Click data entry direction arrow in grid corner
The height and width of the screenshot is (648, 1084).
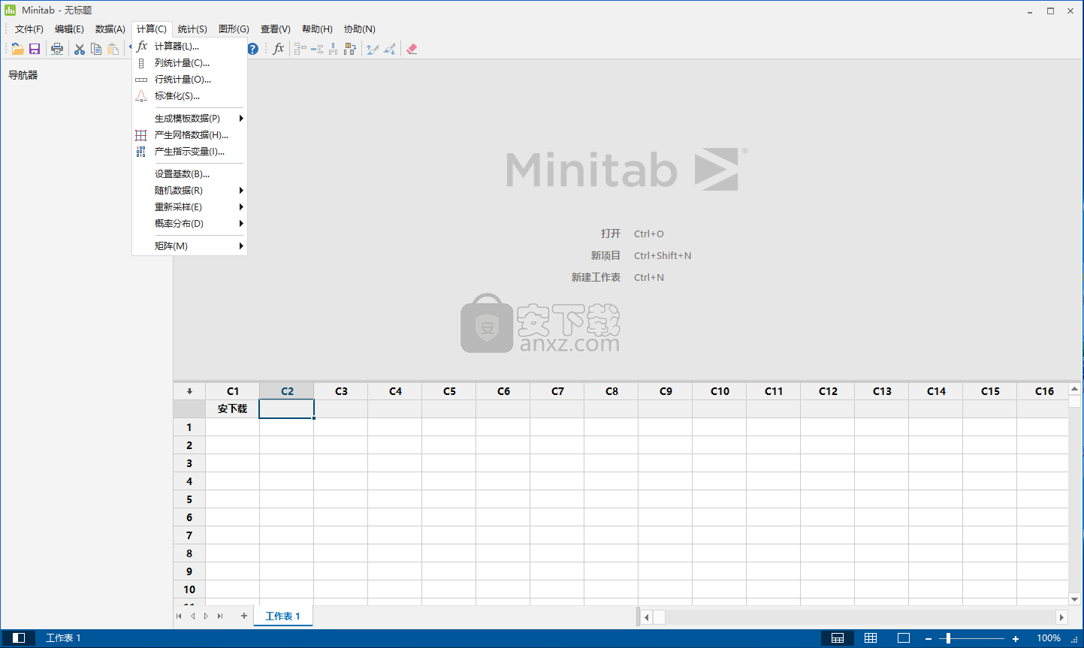(x=189, y=391)
